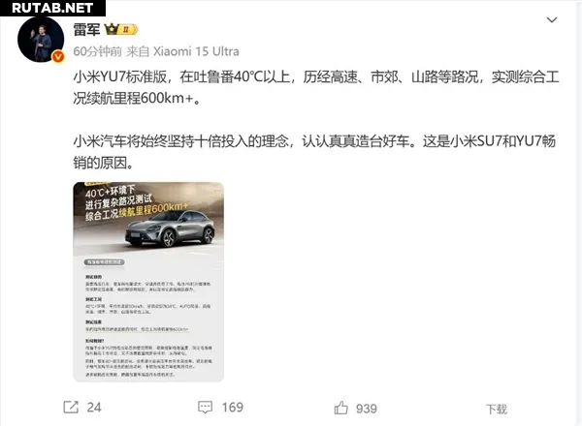The height and width of the screenshot is (426, 582).
Task: Click the orange verified V badge
Action: tap(58, 56)
